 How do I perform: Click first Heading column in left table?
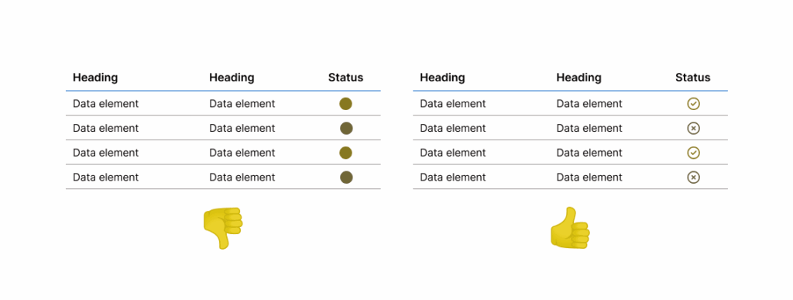point(95,78)
